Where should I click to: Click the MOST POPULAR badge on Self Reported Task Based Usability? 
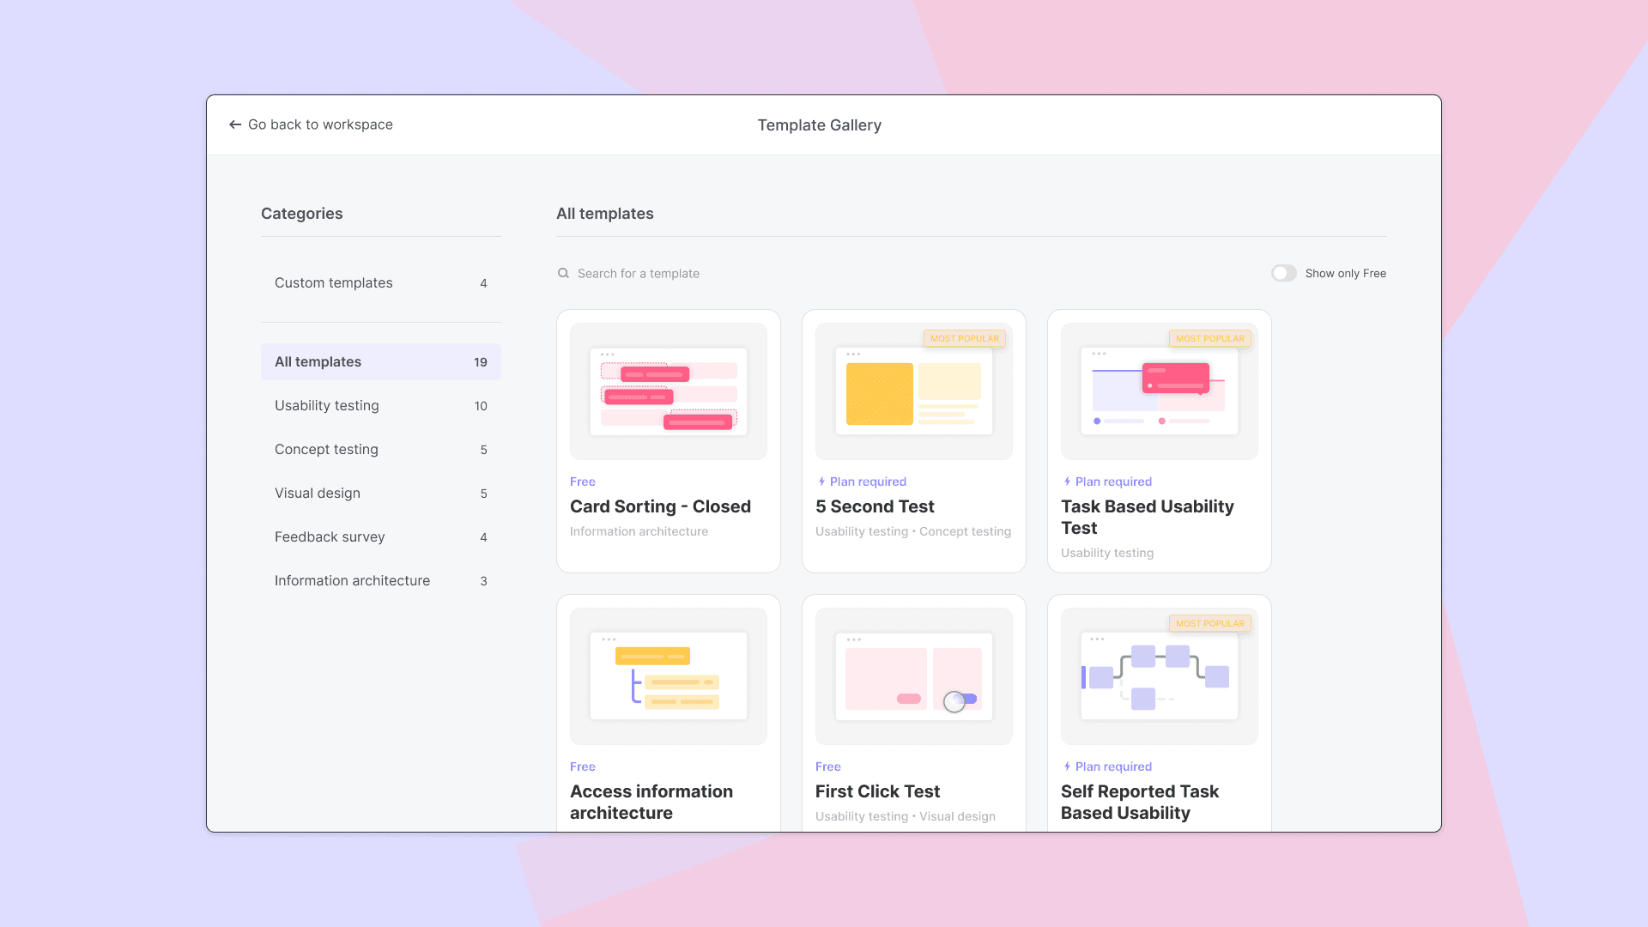pyautogui.click(x=1210, y=623)
